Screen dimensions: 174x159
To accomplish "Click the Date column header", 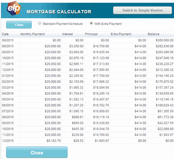I will point(10,34).
